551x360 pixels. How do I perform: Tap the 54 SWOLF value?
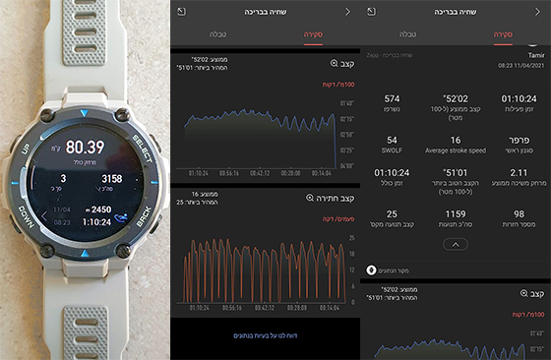[x=392, y=140]
